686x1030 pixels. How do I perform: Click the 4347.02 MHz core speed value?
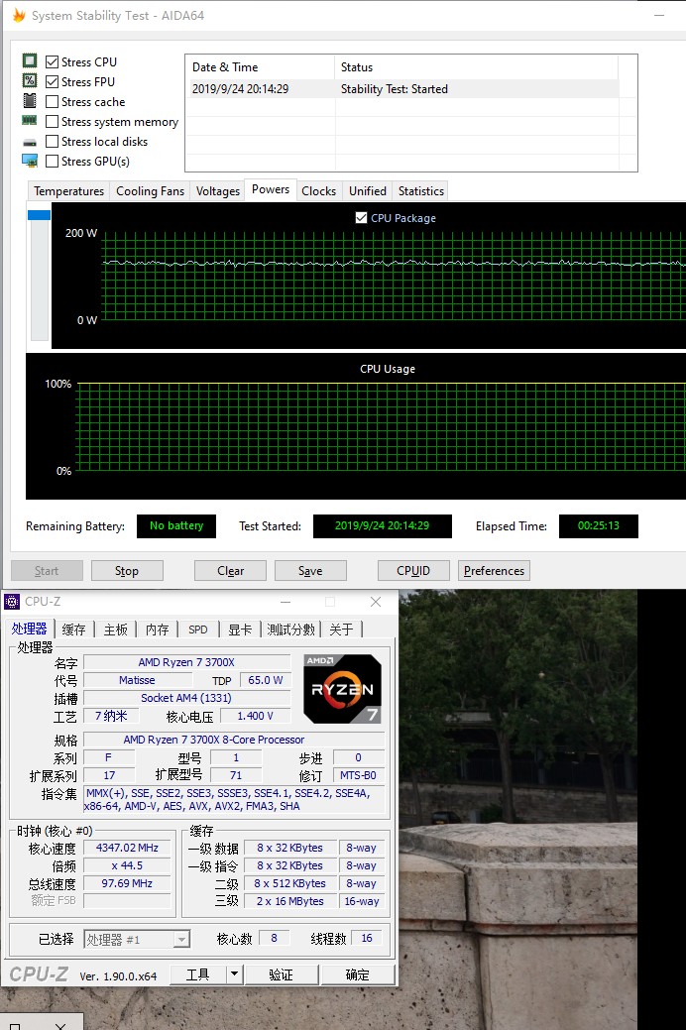128,848
